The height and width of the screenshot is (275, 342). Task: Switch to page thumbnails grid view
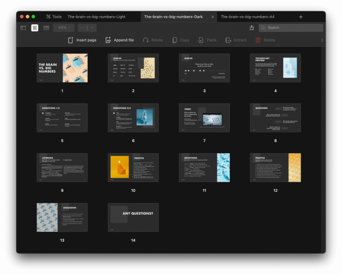[x=35, y=28]
